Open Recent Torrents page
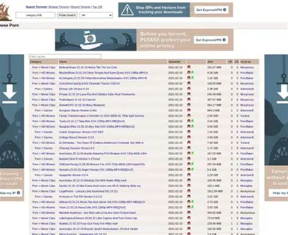The width and height of the screenshot is (288, 235). (x=81, y=7)
